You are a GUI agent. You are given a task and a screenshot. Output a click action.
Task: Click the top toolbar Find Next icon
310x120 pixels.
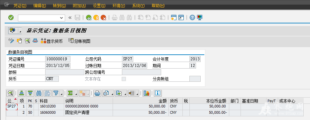[129, 18]
